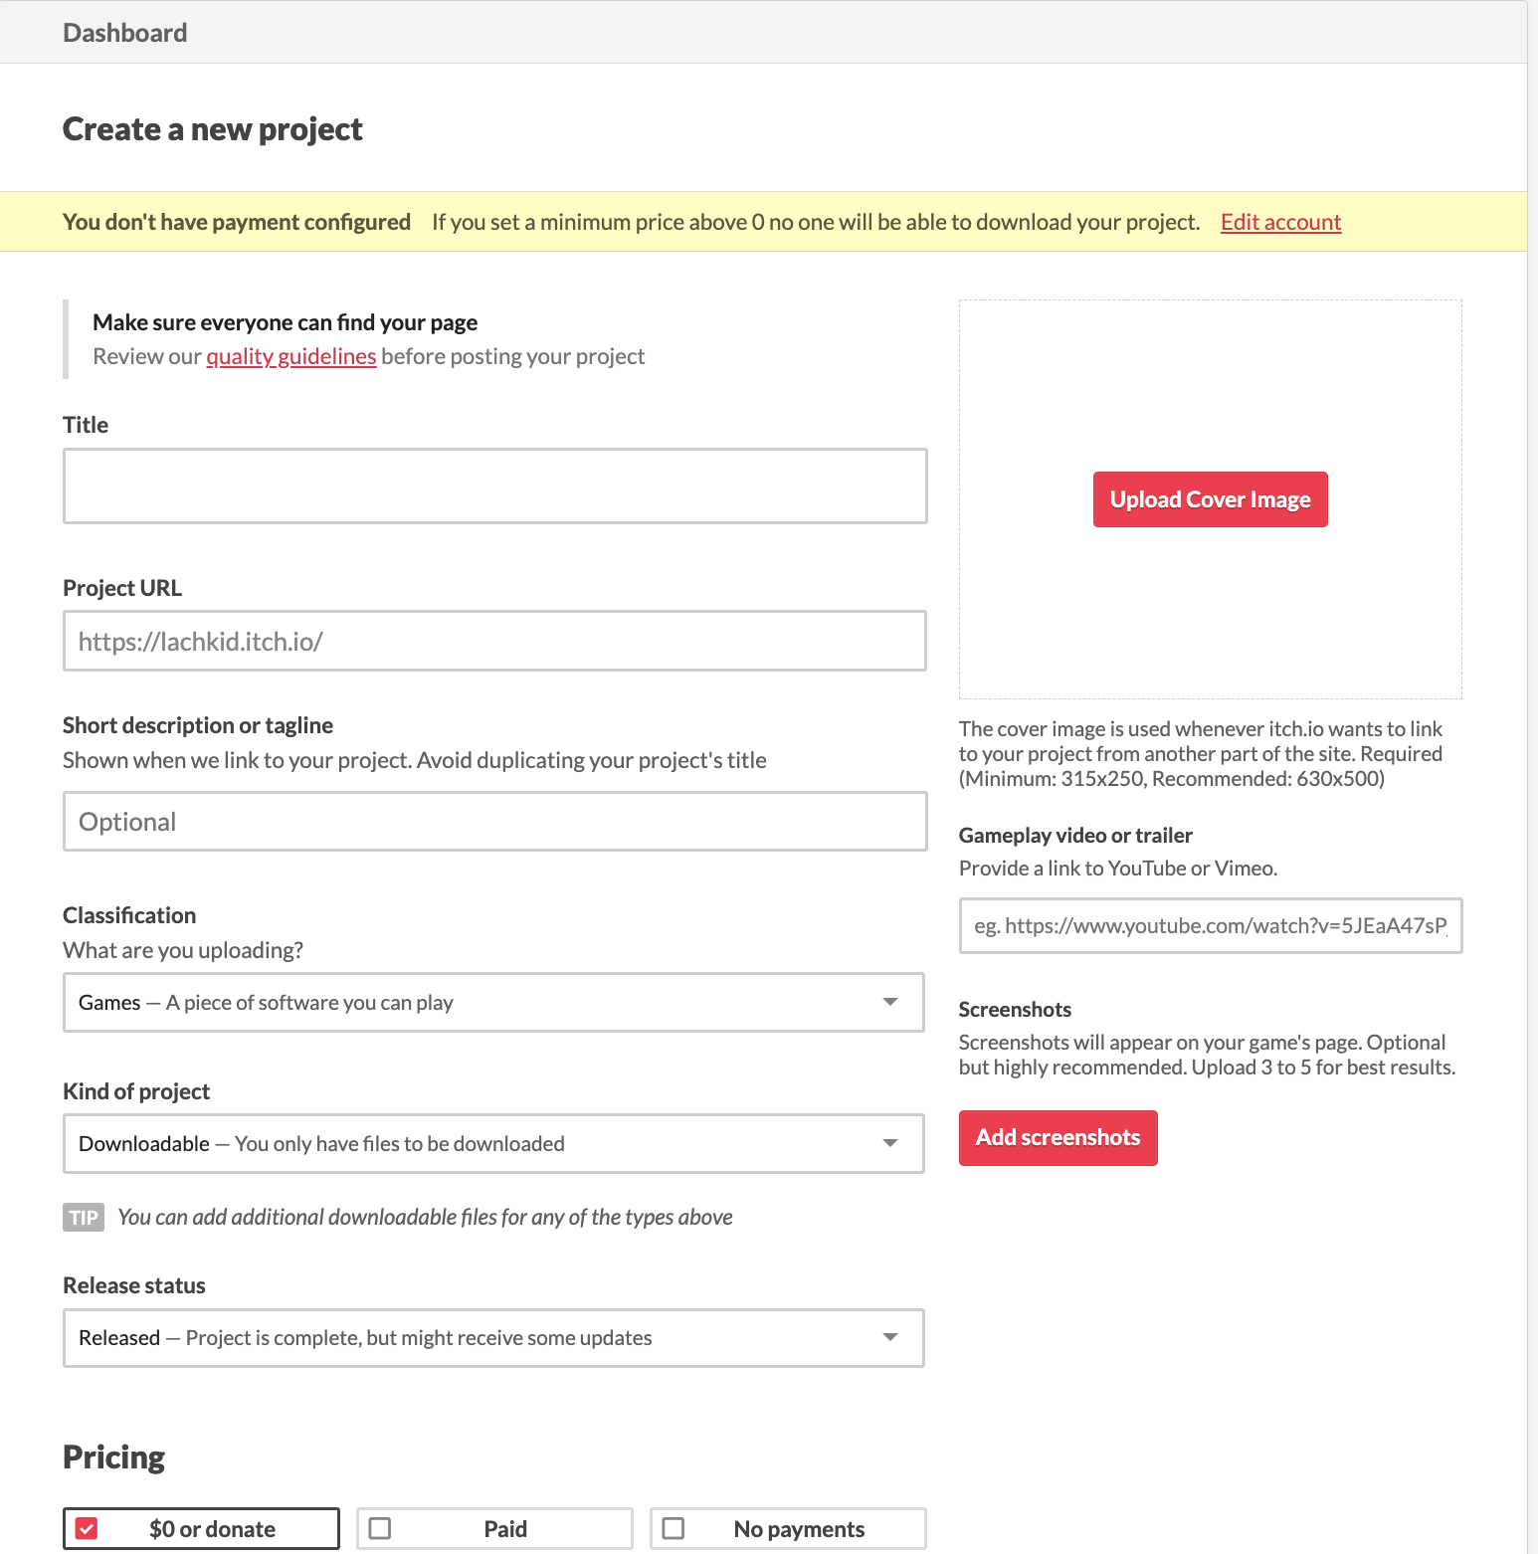This screenshot has width=1538, height=1554.
Task: Click into the Title text field
Action: 494,486
